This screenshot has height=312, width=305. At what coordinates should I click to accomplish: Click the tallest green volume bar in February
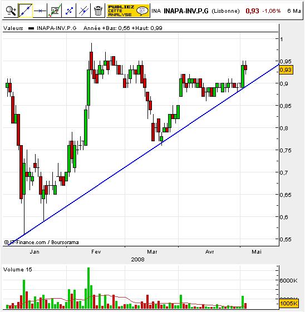[x=88, y=288]
